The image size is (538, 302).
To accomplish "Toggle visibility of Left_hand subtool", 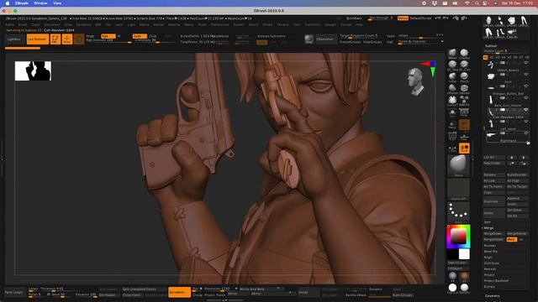I will click(x=526, y=122).
